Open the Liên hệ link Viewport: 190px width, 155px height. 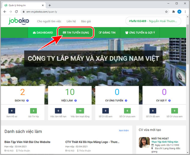(x=71, y=21)
